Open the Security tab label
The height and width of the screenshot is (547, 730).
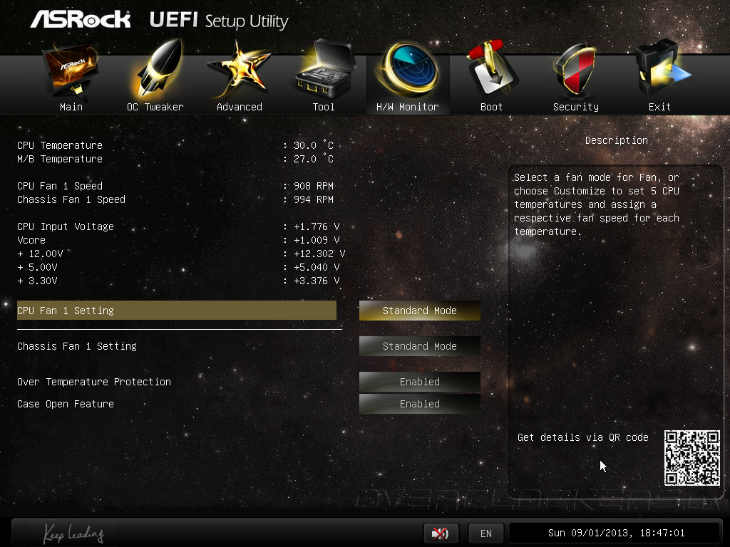coord(576,107)
